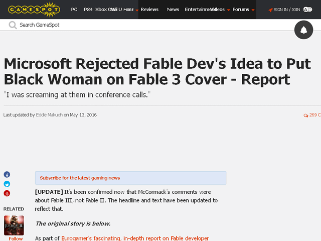Open the GameSpot logo homepage
This screenshot has height=241, width=321.
point(34,10)
